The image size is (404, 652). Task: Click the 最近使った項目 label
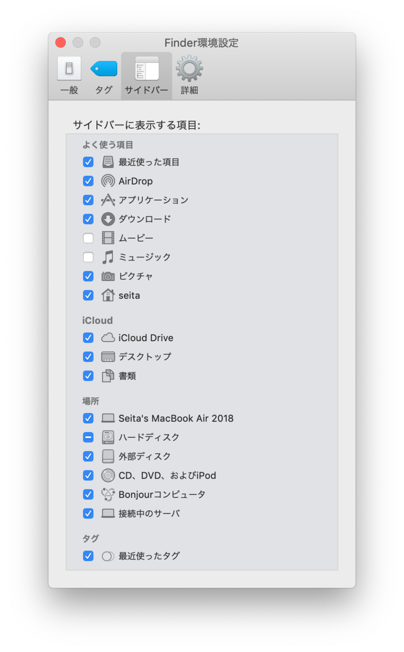(x=149, y=162)
